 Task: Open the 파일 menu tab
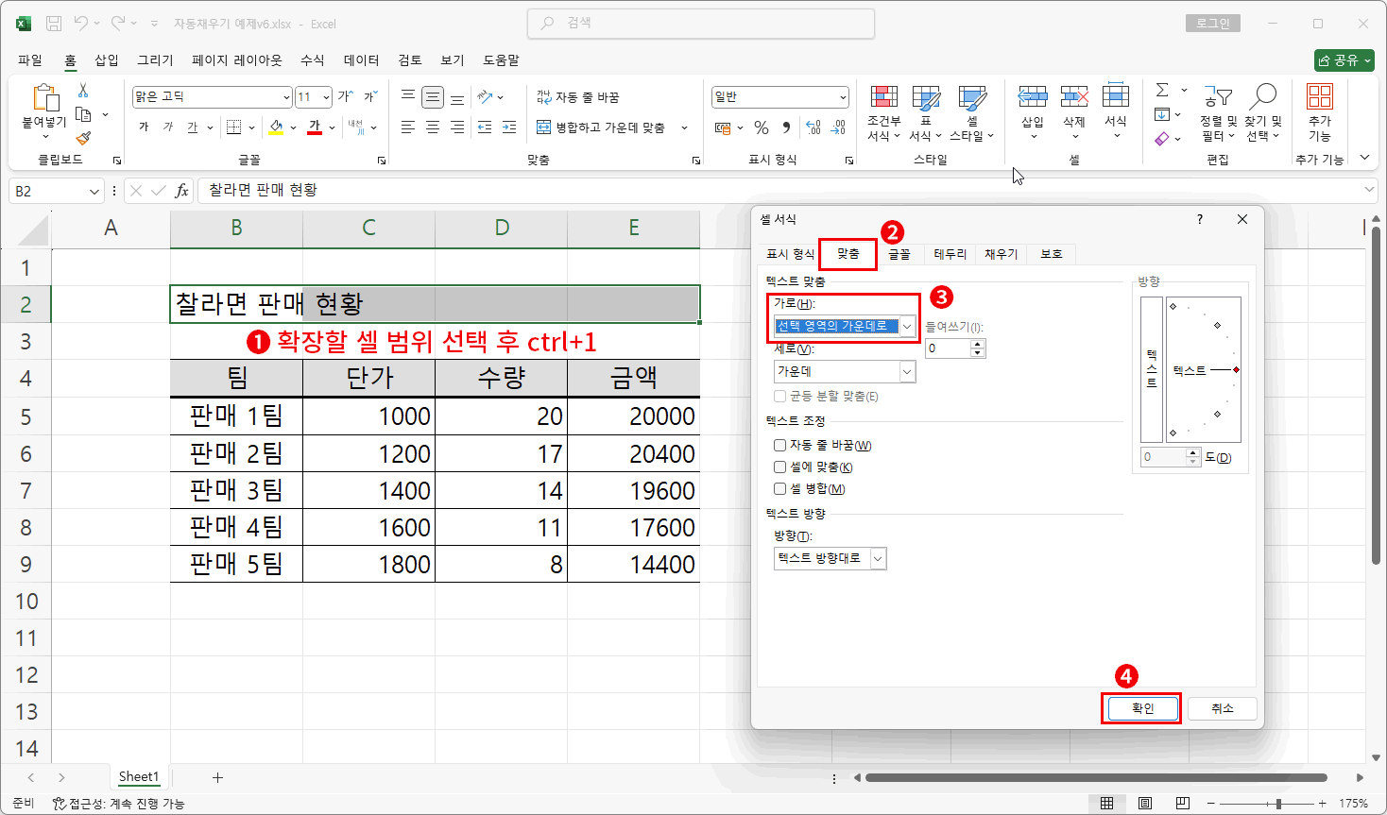pos(30,59)
